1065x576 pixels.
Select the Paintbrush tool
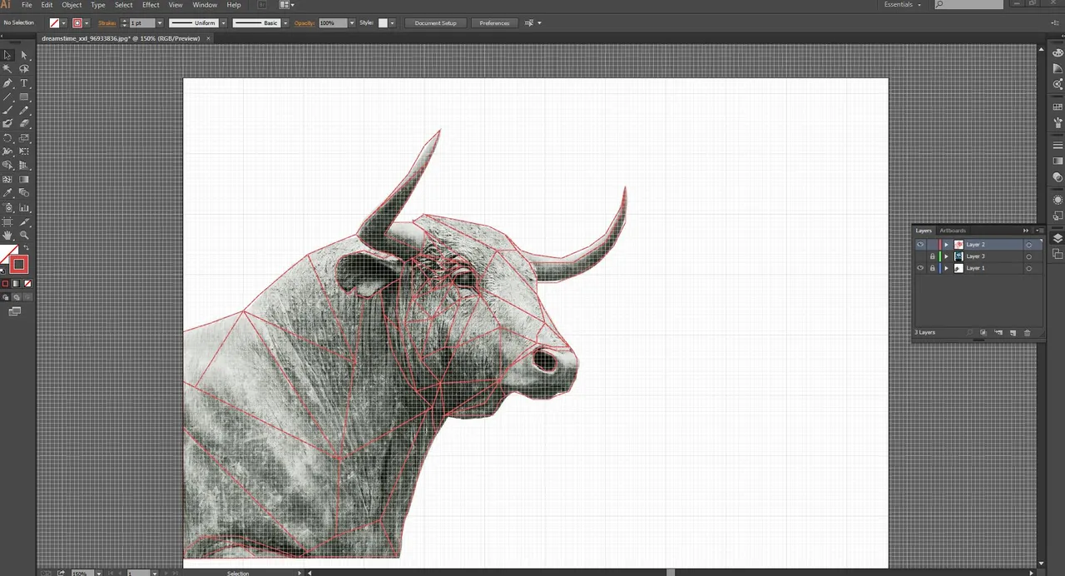(x=7, y=110)
